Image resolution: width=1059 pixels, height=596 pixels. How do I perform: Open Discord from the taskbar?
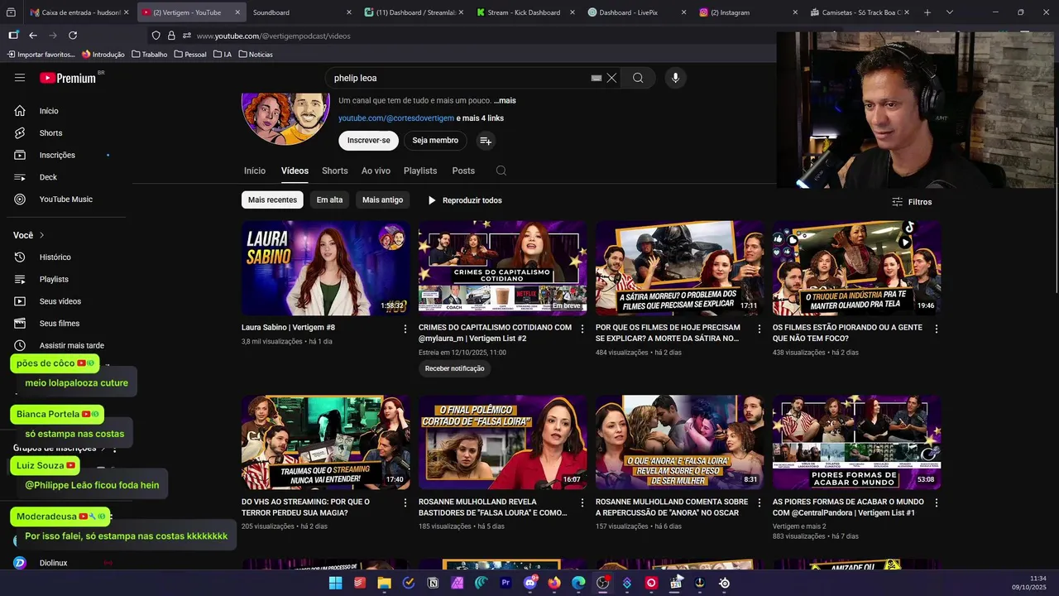tap(530, 583)
